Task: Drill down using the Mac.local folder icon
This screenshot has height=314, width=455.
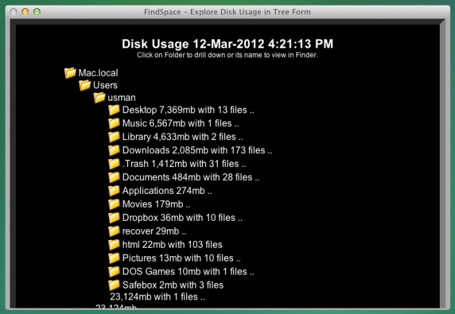Action: (70, 72)
